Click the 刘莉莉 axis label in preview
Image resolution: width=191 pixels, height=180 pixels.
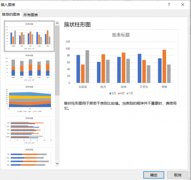(x=83, y=87)
